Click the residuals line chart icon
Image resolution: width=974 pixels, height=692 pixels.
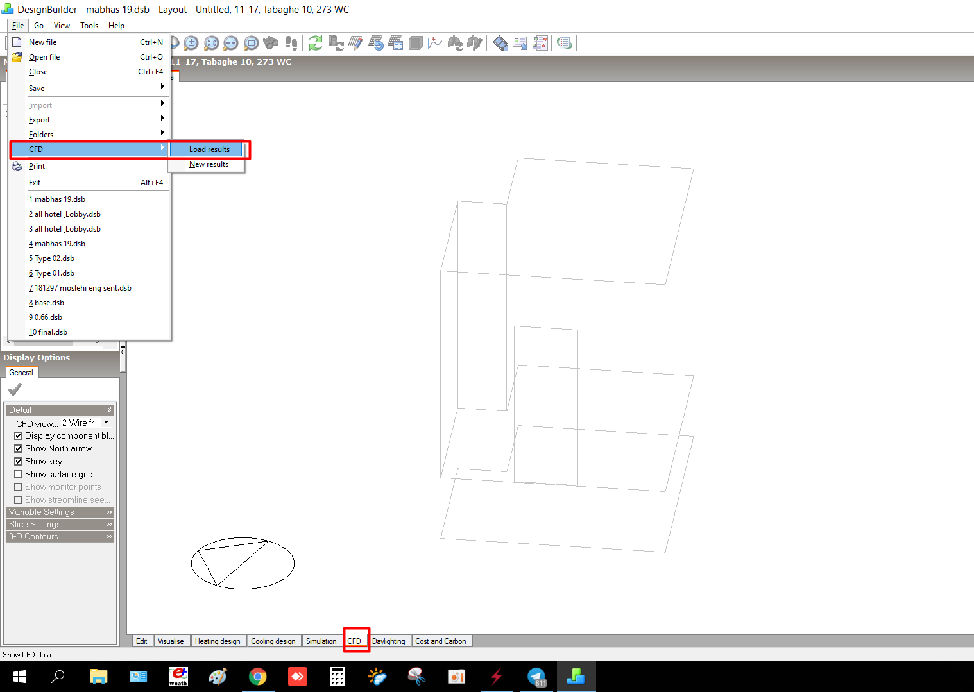click(x=436, y=43)
